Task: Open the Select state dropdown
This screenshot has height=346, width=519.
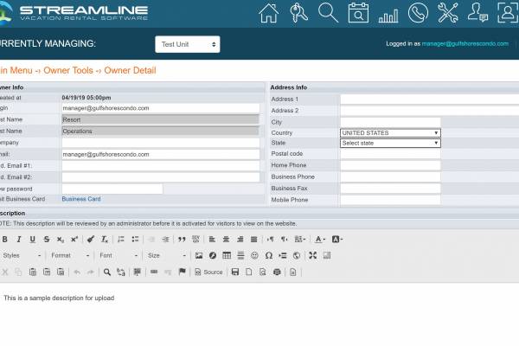Action: coord(389,144)
